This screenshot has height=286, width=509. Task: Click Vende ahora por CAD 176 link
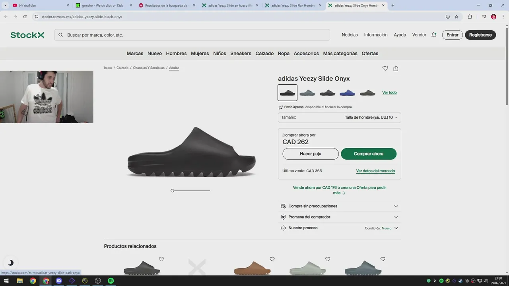(339, 190)
